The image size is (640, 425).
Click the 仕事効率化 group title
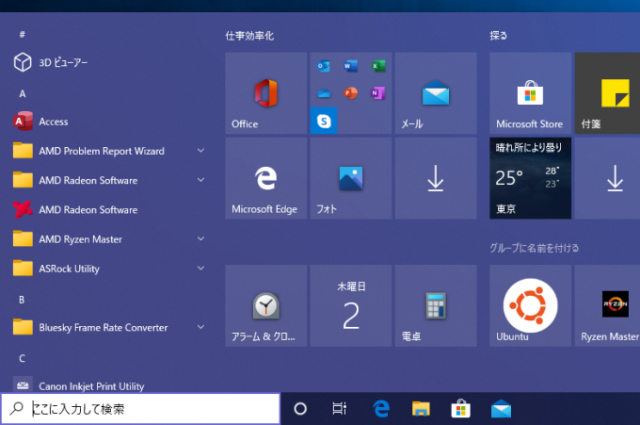(249, 36)
